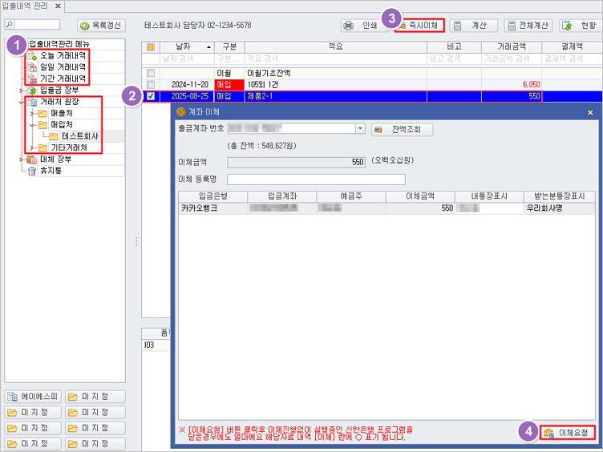Expand the 매출처 folder node
The width and height of the screenshot is (603, 452).
point(32,113)
